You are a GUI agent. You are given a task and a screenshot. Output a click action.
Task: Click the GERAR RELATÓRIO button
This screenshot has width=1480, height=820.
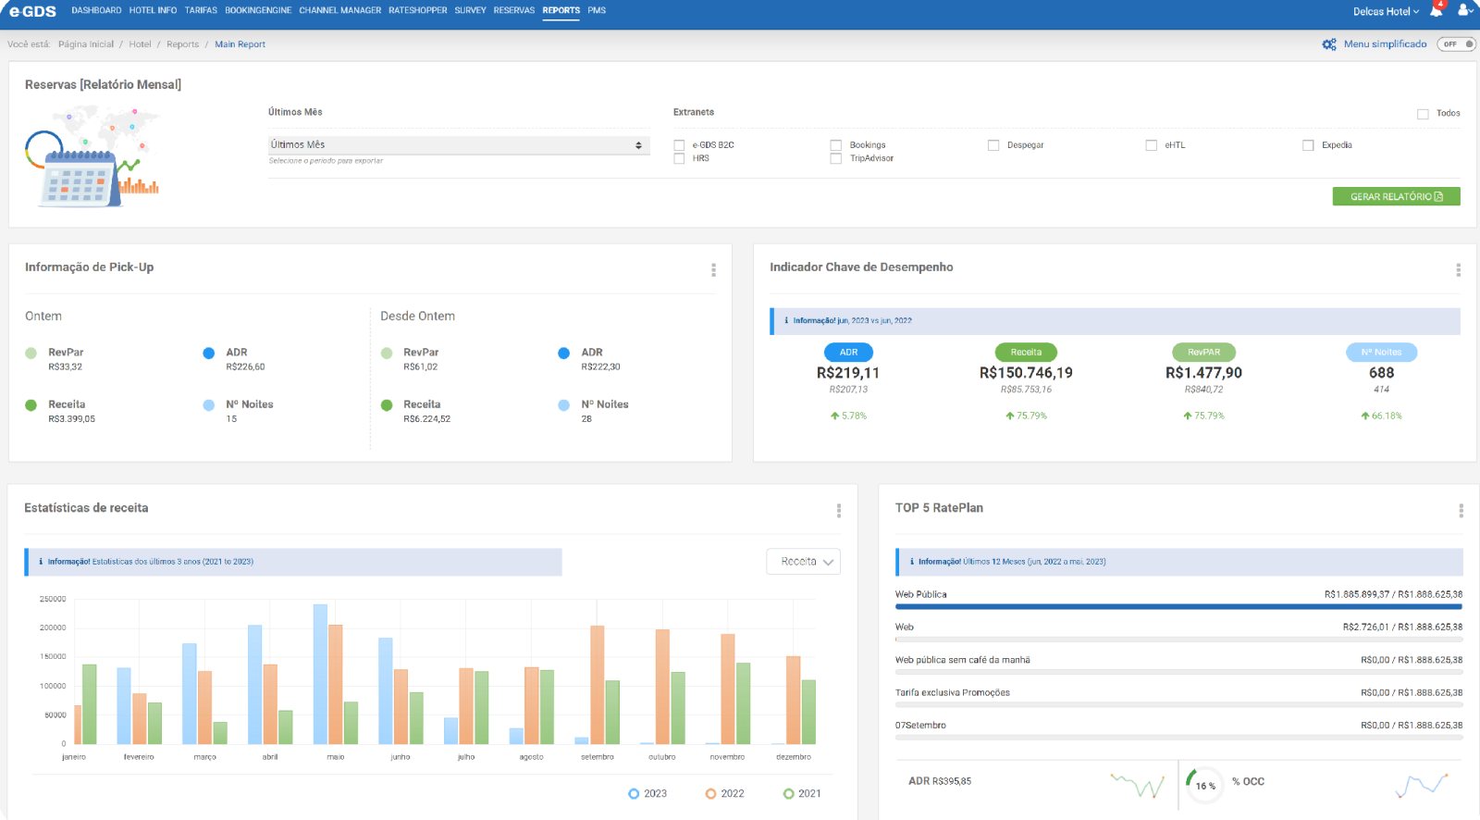pos(1397,196)
